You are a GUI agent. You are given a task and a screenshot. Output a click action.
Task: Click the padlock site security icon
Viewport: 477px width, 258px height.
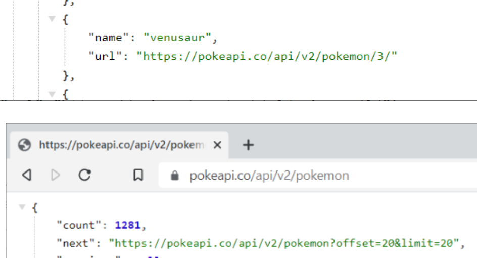(x=175, y=176)
